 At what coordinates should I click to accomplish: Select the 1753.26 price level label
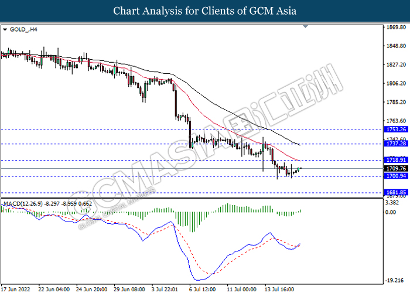(396, 130)
